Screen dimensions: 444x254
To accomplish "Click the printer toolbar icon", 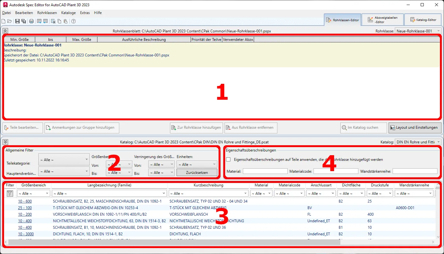I will tap(31, 21).
